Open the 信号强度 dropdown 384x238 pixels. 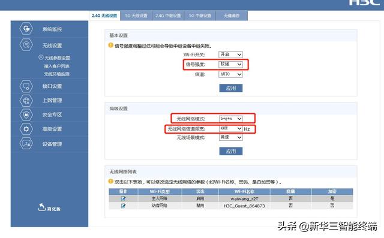click(230, 64)
